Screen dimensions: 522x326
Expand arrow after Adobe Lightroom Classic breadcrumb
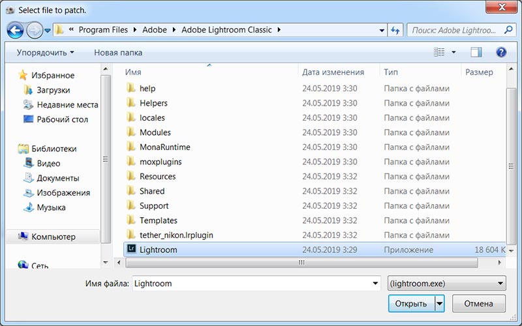279,30
